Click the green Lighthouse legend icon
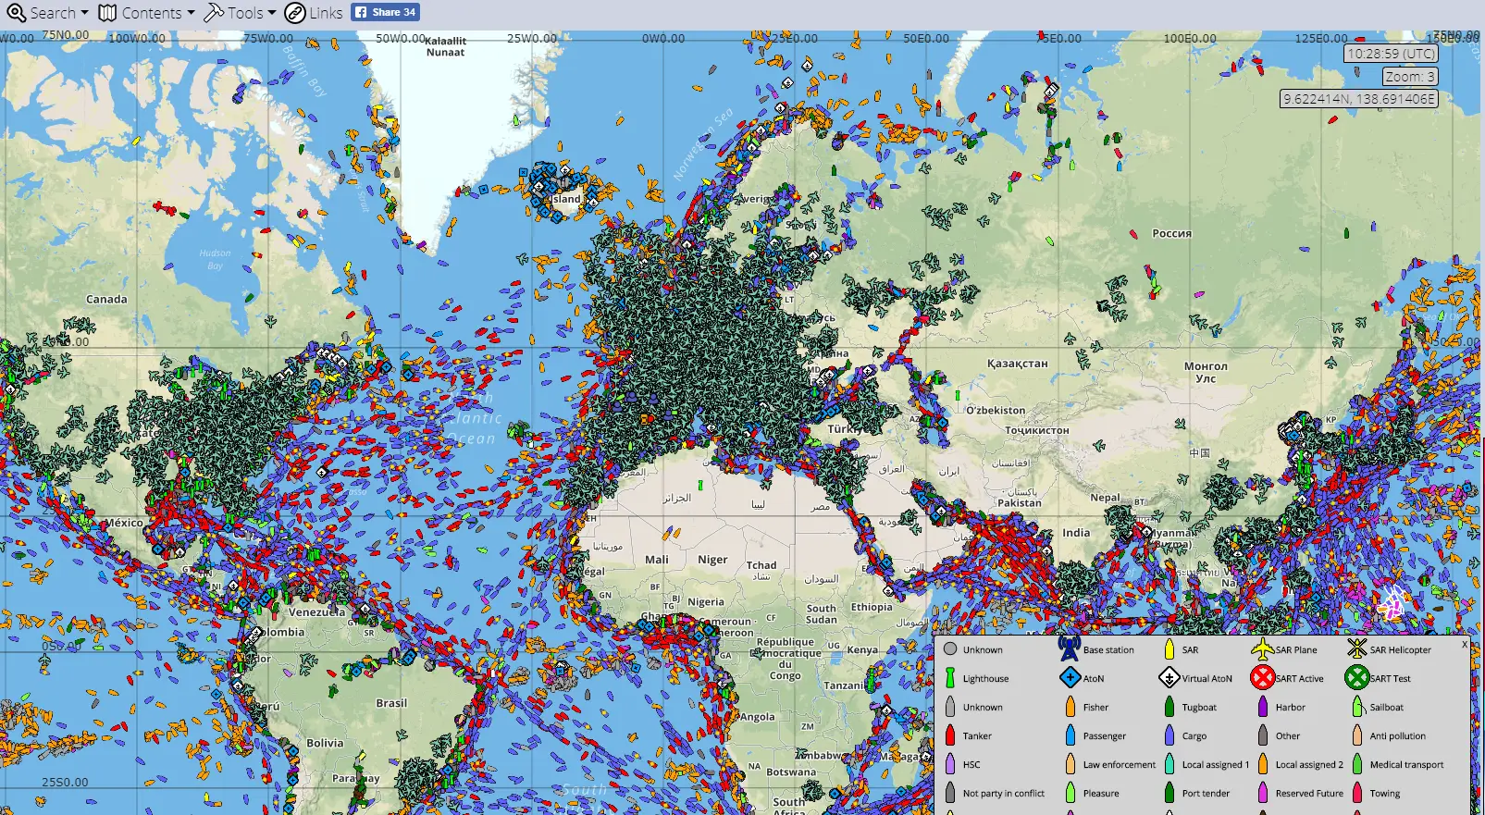The image size is (1485, 815). click(x=950, y=678)
